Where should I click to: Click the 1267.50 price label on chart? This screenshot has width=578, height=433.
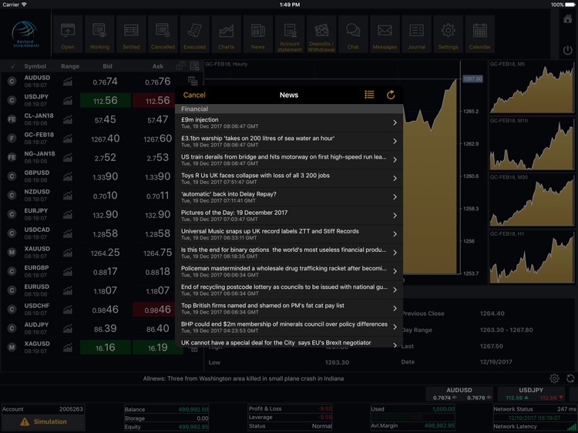click(472, 79)
